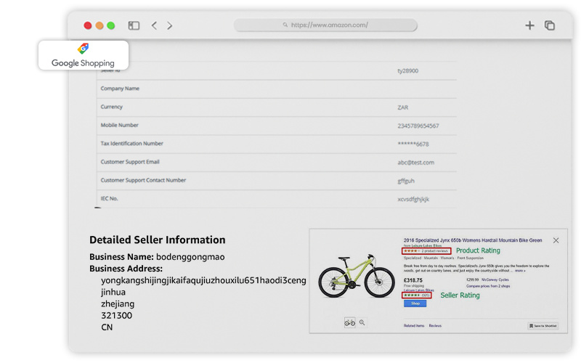Go forward with the right chevron arrow

click(x=170, y=25)
